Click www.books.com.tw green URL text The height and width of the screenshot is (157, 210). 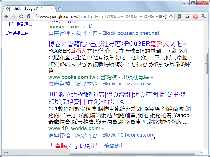72,77
